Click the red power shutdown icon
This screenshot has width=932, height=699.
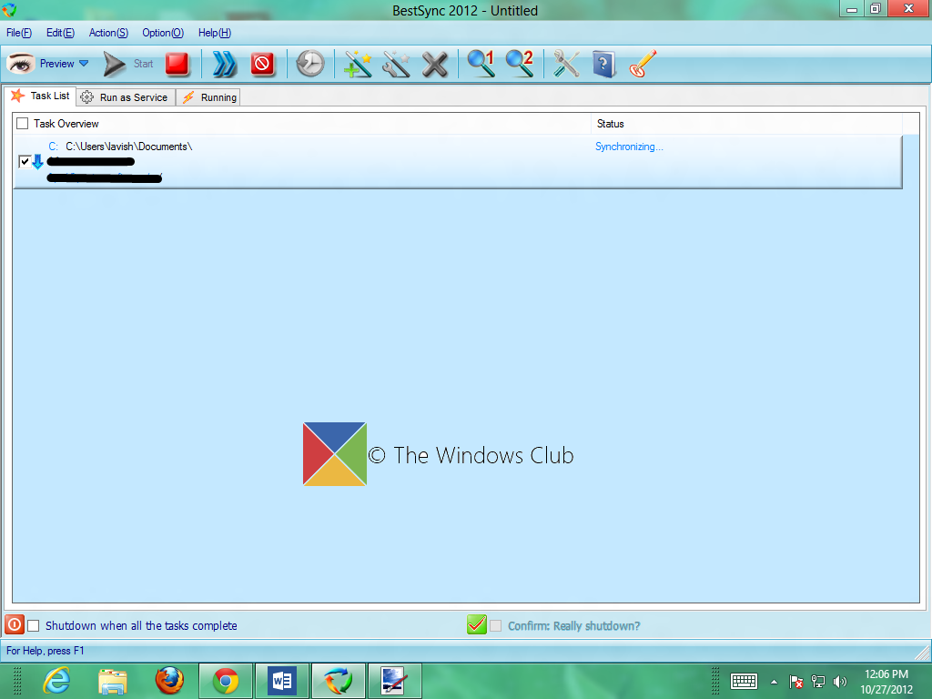15,624
